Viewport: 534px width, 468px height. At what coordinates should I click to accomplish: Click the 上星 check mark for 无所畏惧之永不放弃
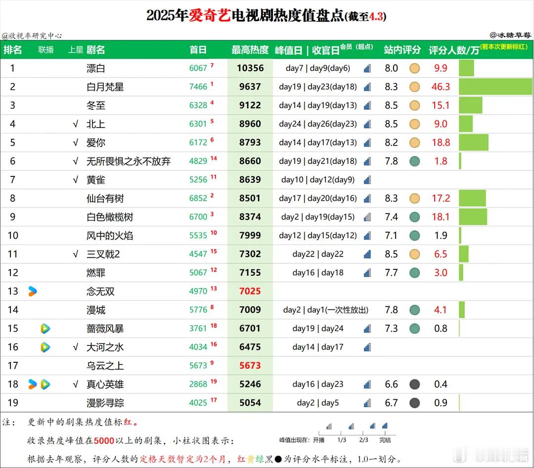coord(76,161)
